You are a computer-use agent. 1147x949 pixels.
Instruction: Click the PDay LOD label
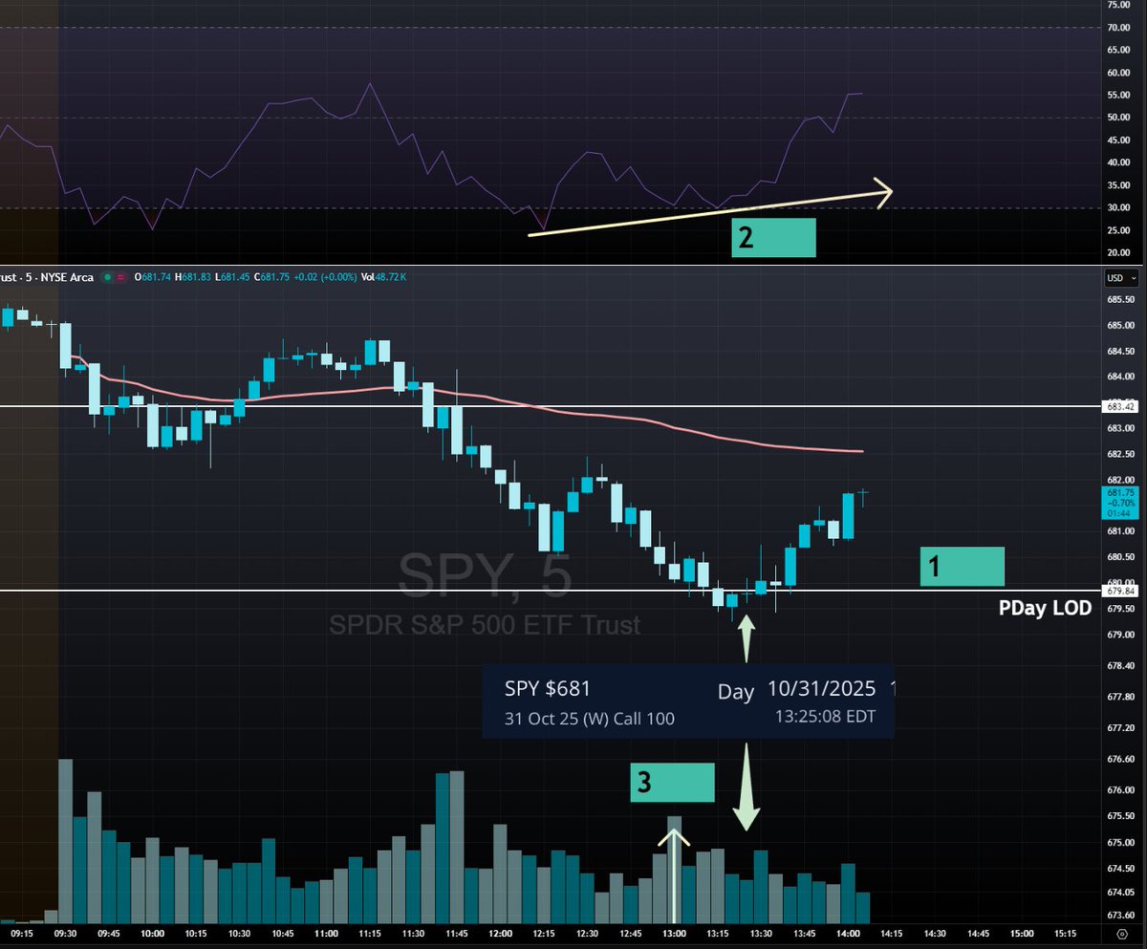pyautogui.click(x=1045, y=608)
